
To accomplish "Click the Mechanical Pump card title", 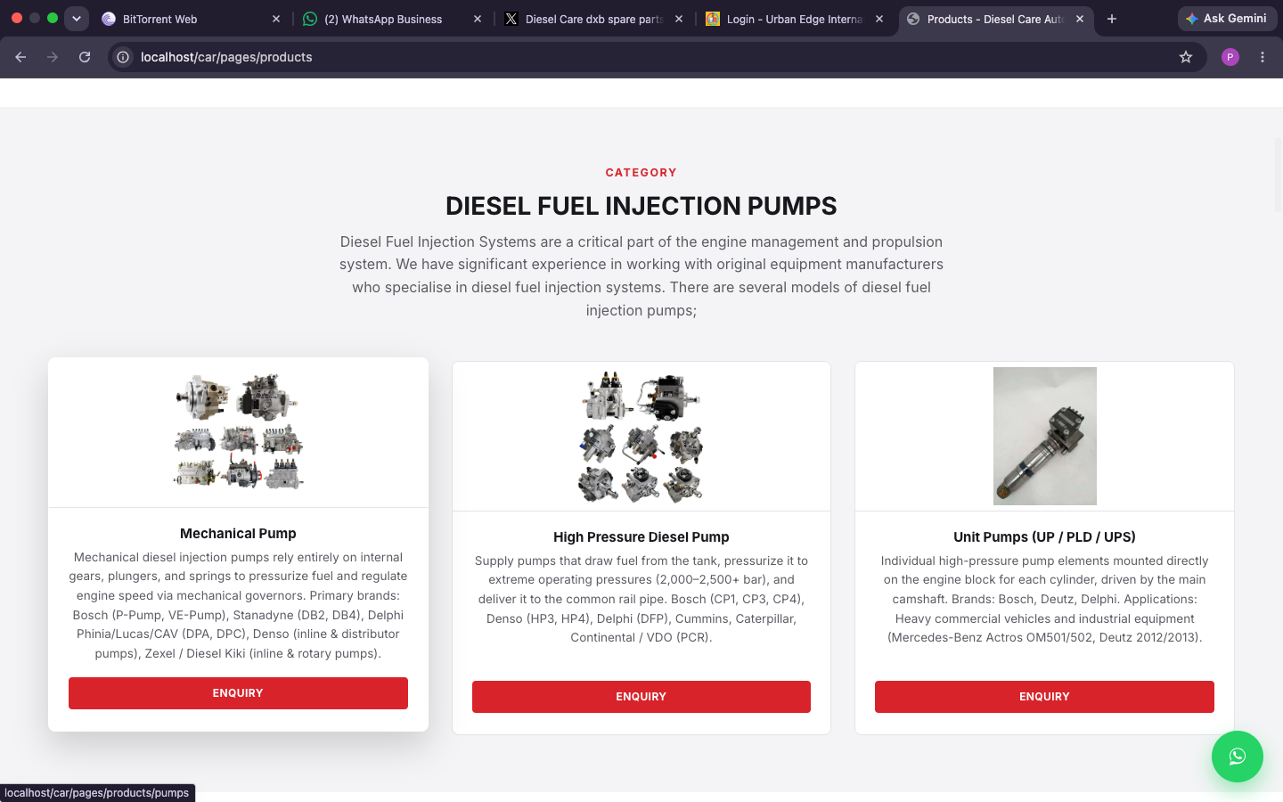I will (238, 534).
